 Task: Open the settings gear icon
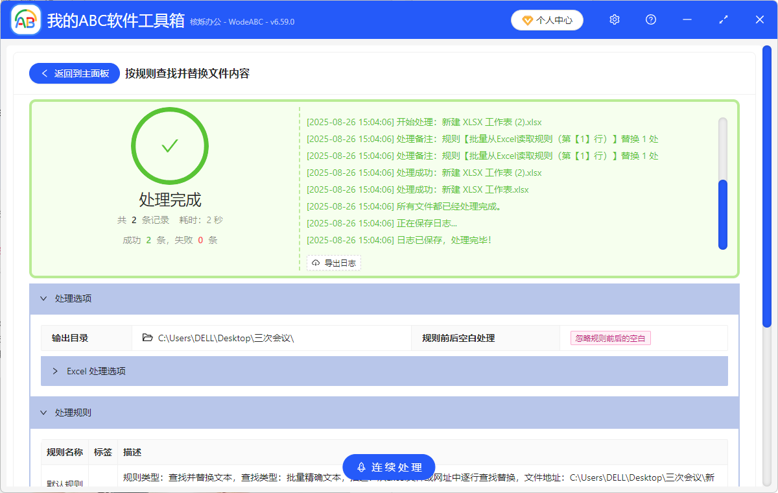(614, 19)
